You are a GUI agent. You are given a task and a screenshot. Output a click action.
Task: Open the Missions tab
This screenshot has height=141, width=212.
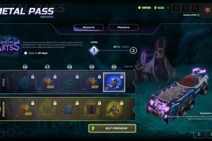click(123, 27)
